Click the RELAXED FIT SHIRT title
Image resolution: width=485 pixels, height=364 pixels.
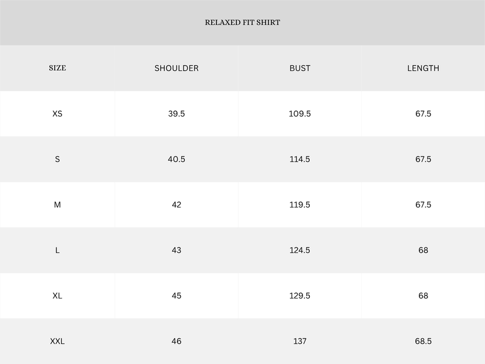pyautogui.click(x=242, y=22)
